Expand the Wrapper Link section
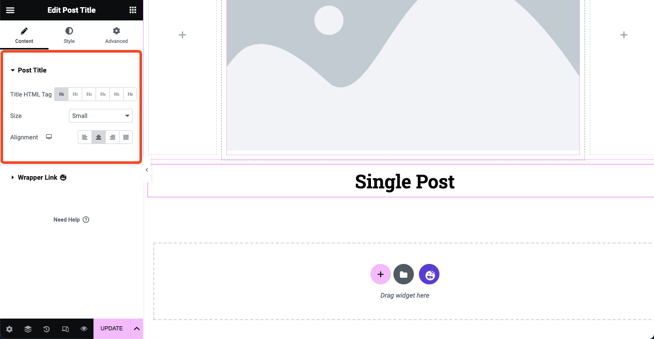This screenshot has height=339, width=654. (38, 178)
